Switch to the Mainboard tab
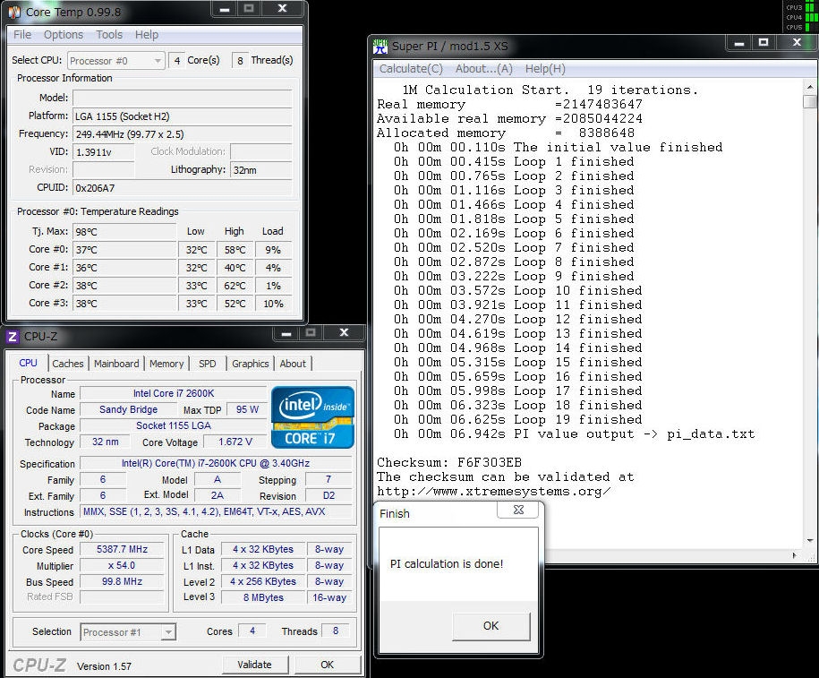 tap(116, 364)
